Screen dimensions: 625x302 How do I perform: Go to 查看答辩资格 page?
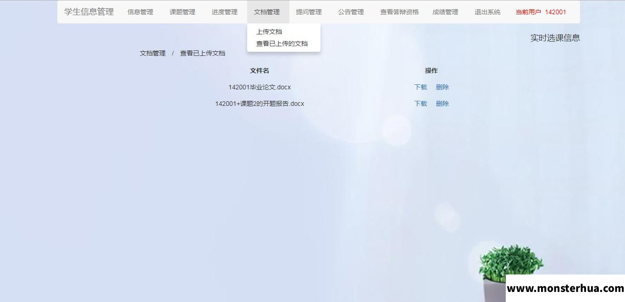(399, 12)
